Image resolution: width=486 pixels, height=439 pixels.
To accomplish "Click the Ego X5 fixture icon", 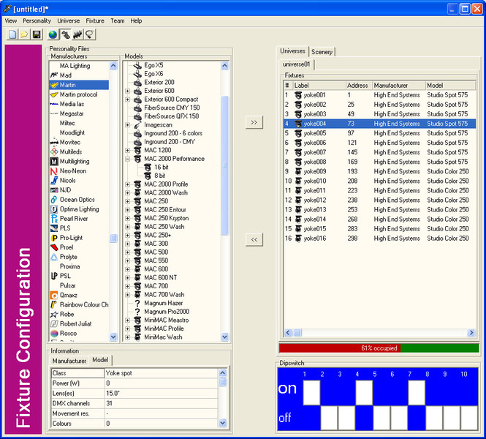I will coord(137,65).
